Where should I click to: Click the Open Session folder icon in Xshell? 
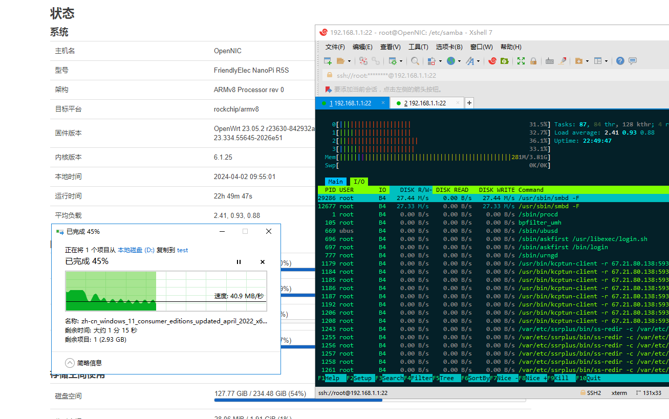(341, 61)
